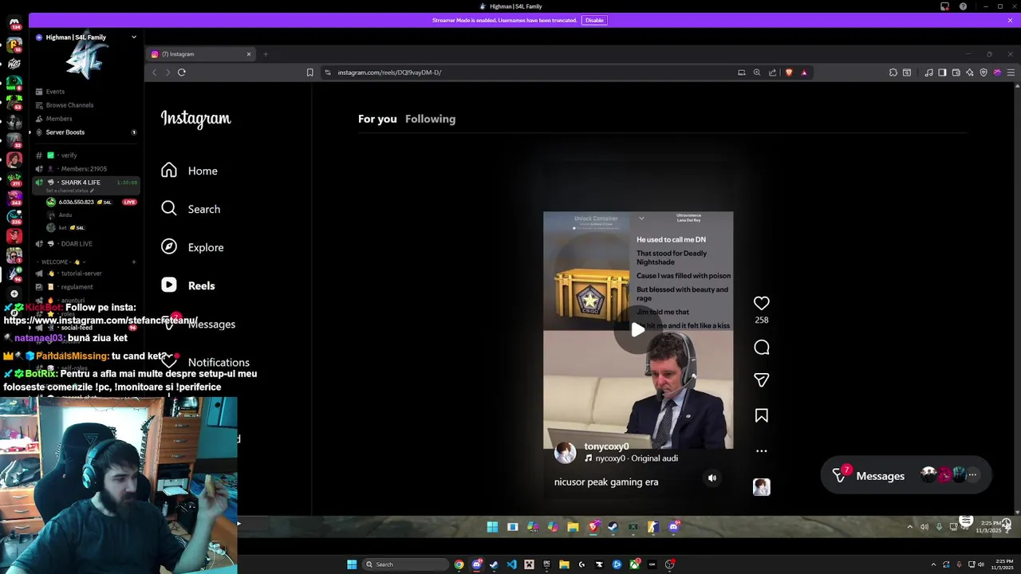Click bottom taskbar Search box
Image resolution: width=1021 pixels, height=574 pixels.
tap(405, 564)
